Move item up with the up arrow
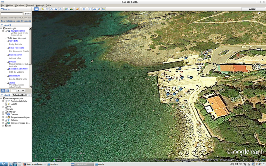The height and width of the screenshot is (166, 266). [19, 91]
